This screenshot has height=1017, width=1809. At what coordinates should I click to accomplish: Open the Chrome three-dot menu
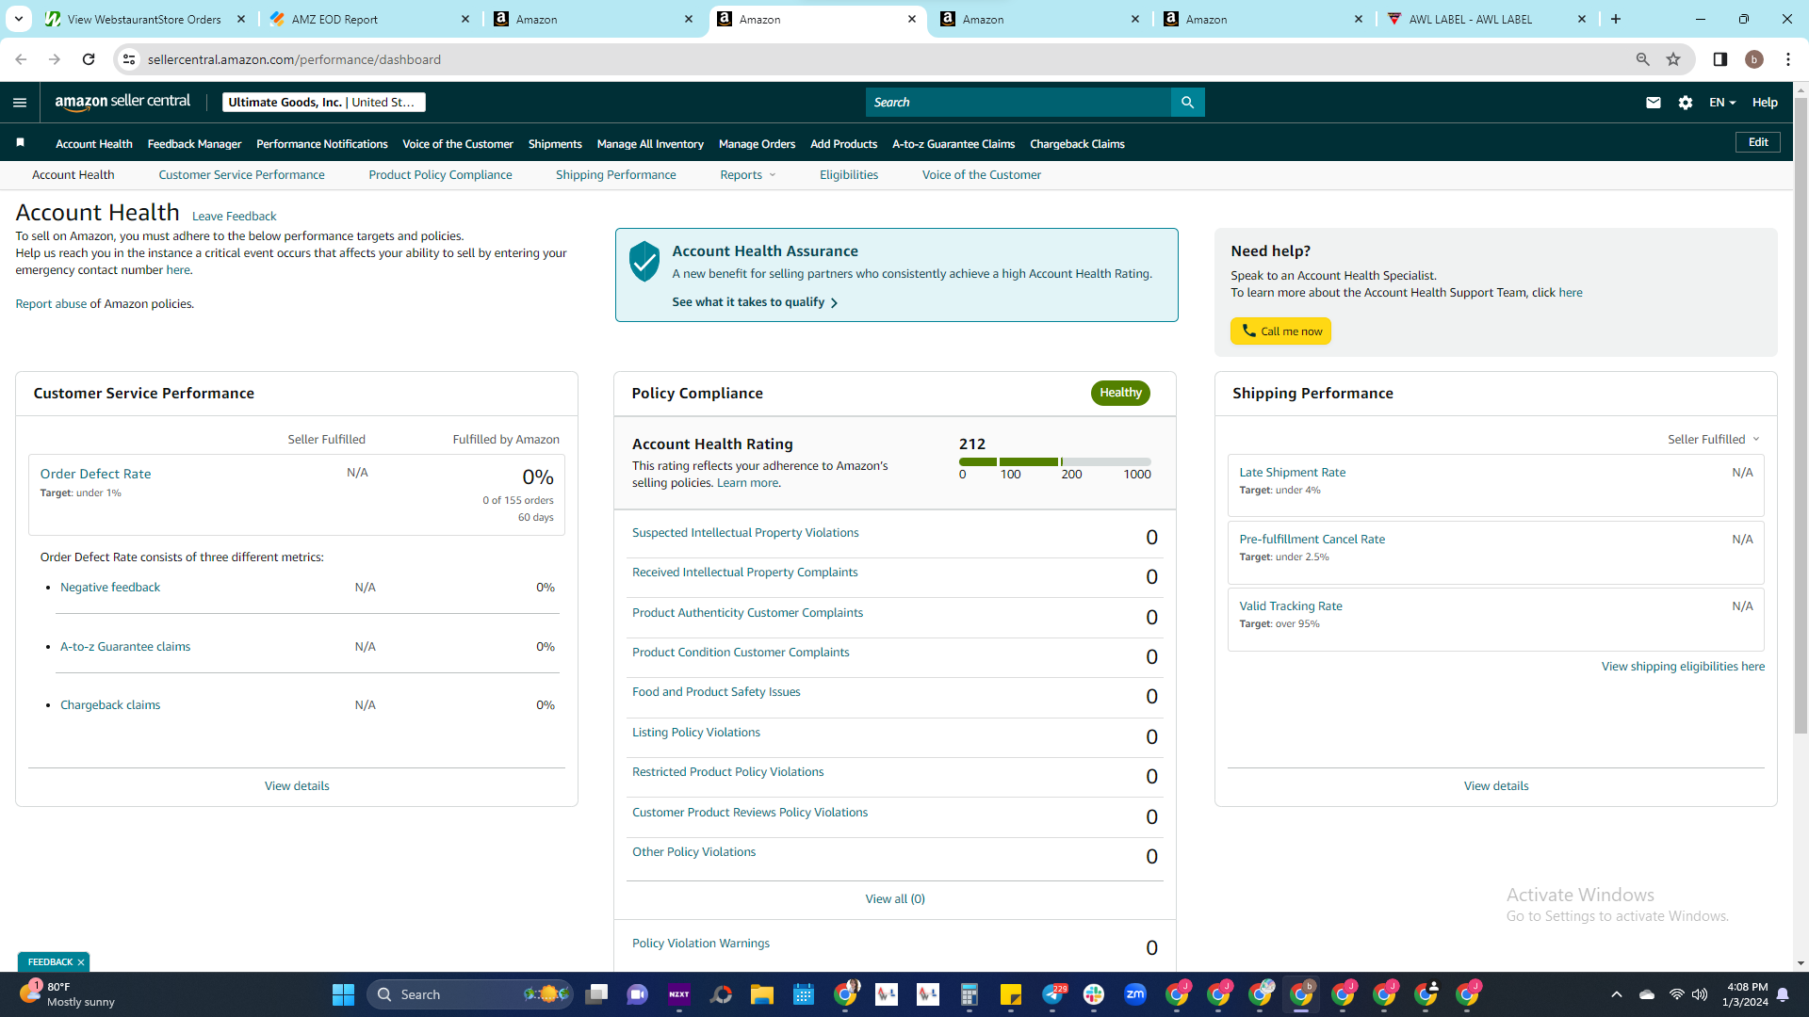(1788, 59)
